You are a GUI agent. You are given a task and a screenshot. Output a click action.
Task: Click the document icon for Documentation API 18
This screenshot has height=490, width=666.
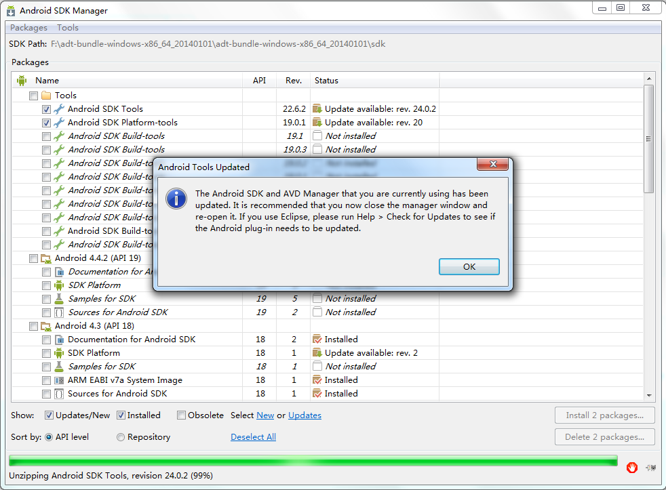tap(60, 340)
